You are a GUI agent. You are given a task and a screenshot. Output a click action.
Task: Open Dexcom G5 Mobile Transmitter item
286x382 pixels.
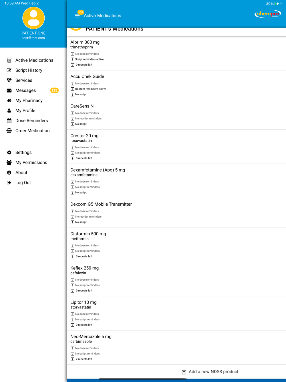[x=101, y=204]
